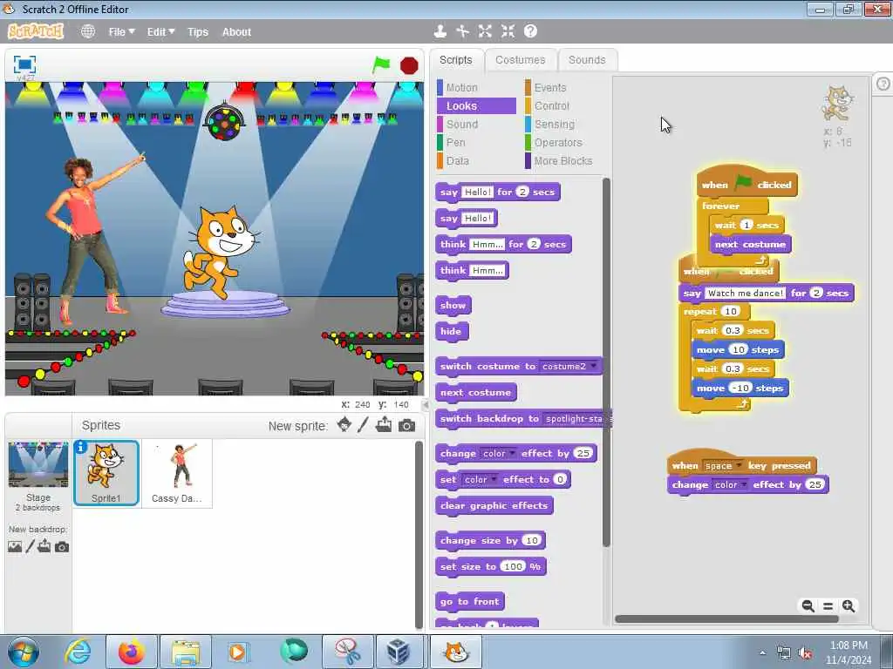
Task: Switch to the Scripts tab
Action: click(455, 60)
